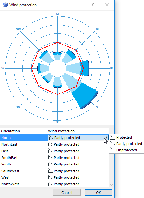Click the Partly protected icon in popup
This screenshot has width=144, height=198.
(112, 144)
